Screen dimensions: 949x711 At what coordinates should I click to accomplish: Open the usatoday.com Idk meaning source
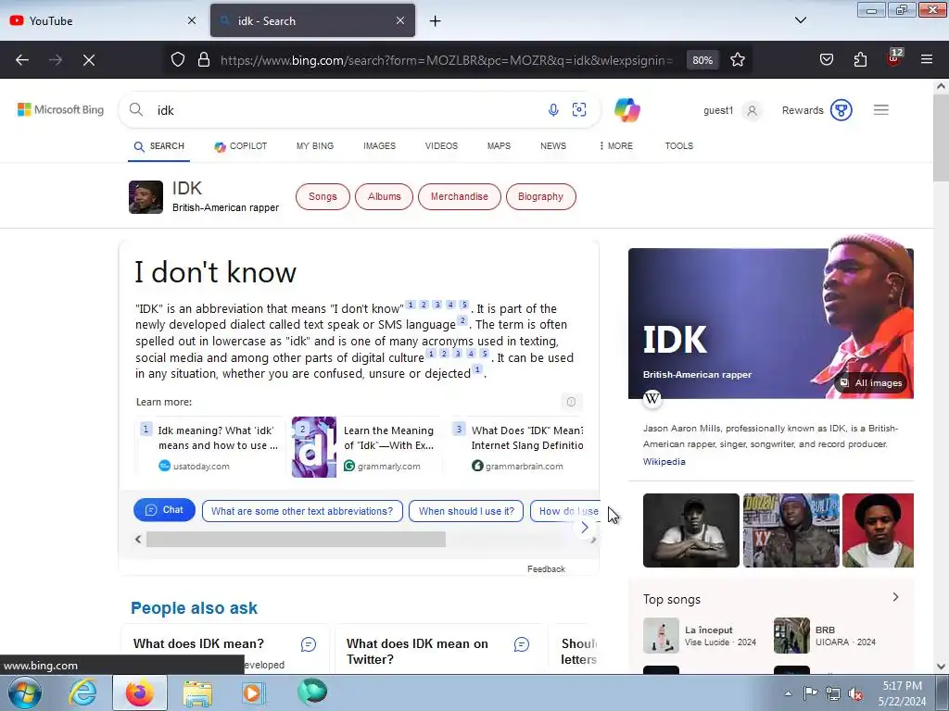[210, 447]
